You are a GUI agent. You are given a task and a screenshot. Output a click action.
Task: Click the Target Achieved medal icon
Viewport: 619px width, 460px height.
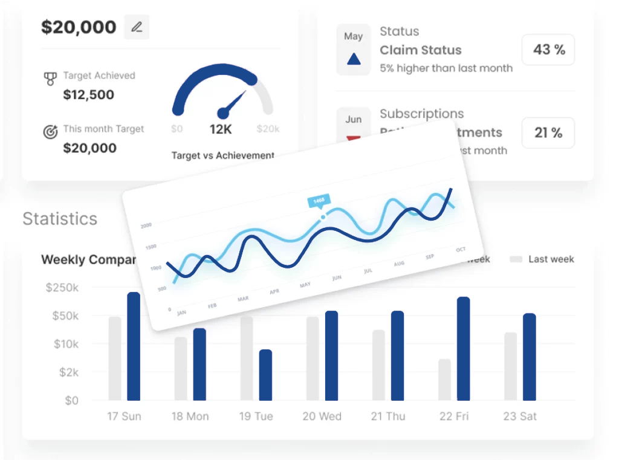point(51,79)
